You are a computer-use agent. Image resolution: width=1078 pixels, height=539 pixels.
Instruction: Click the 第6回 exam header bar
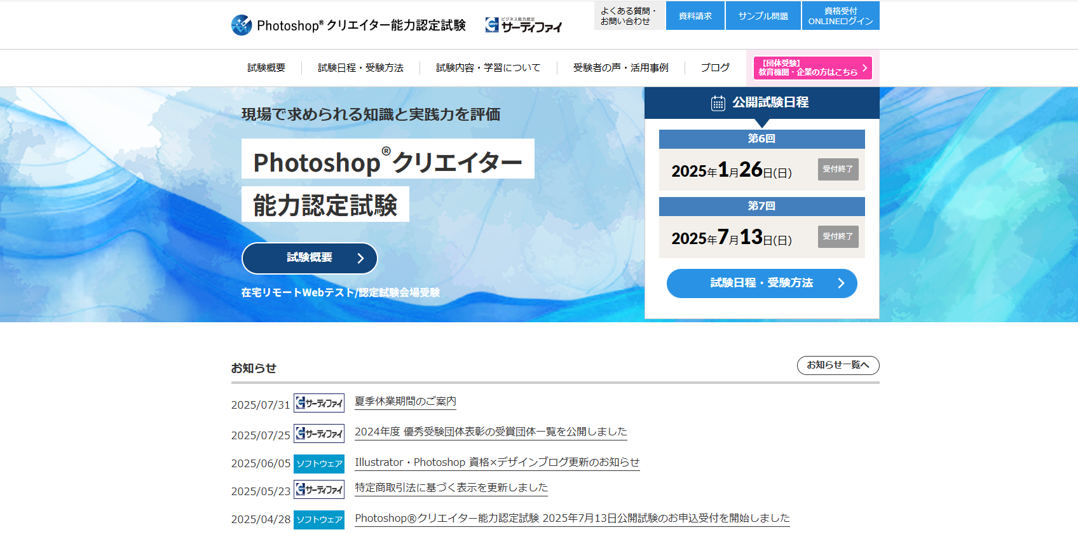[x=762, y=139]
